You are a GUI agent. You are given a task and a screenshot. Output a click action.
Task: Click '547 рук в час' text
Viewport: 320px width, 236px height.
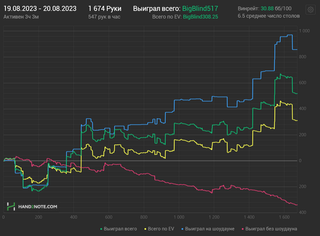point(104,17)
